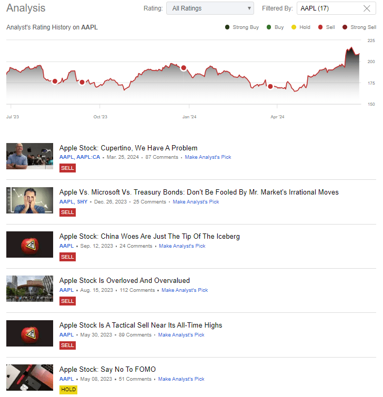Click AAPL ticker on Sep. 12, 2023 article
Viewport: 383px width, 397px height.
[66, 246]
